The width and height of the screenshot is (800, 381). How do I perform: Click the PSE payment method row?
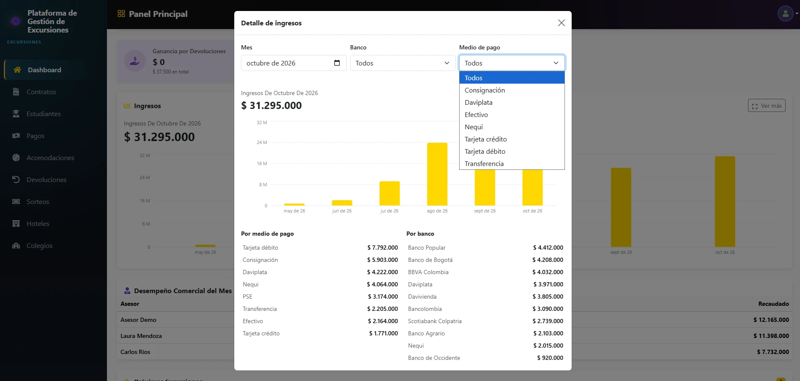coord(320,297)
